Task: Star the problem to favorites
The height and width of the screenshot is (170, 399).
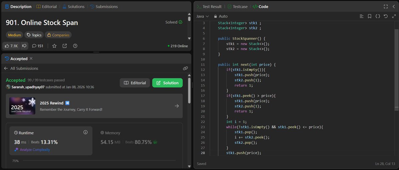Action: pyautogui.click(x=54, y=46)
